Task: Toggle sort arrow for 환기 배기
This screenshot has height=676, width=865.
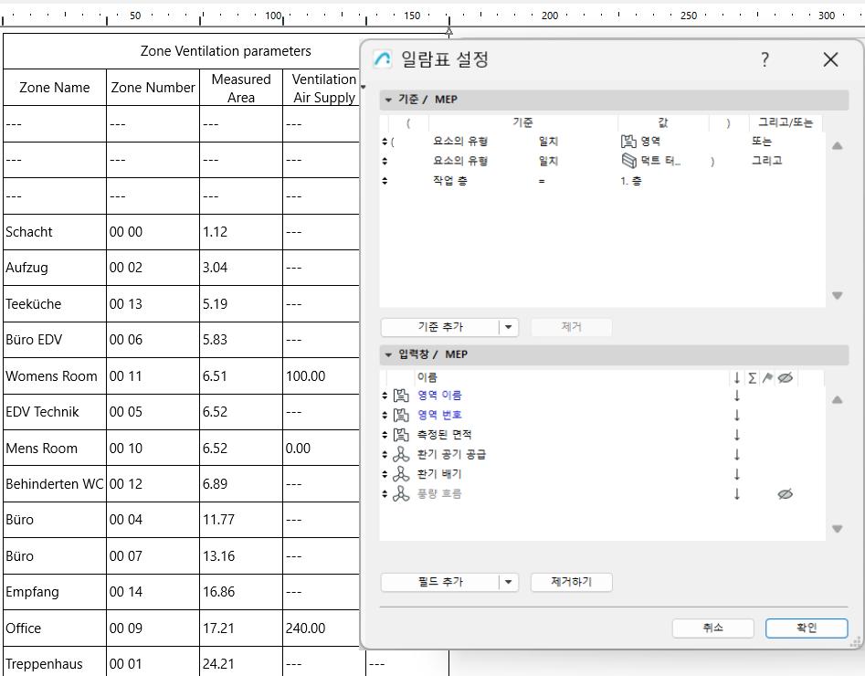Action: coord(736,474)
